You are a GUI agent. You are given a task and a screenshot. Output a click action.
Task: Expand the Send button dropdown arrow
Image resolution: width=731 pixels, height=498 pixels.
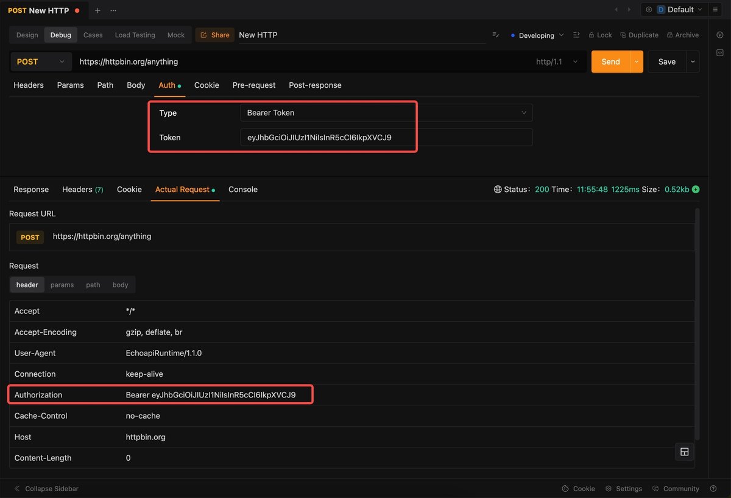637,62
